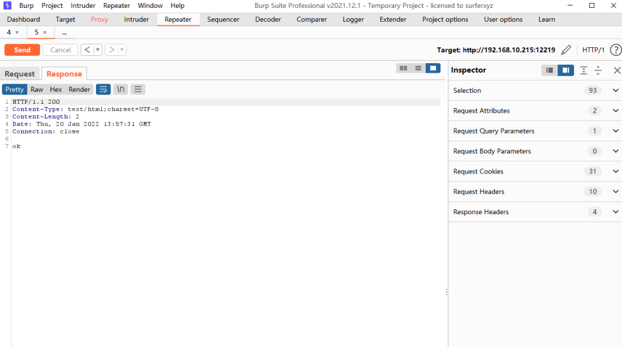Image resolution: width=622 pixels, height=347 pixels.
Task: Open the Learn tab
Action: [546, 19]
